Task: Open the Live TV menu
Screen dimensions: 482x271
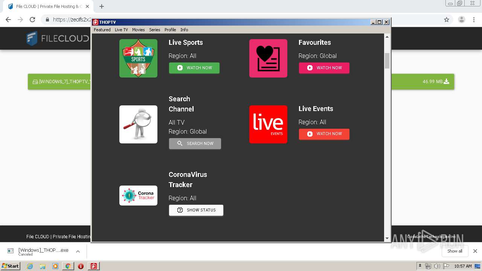Action: tap(121, 30)
